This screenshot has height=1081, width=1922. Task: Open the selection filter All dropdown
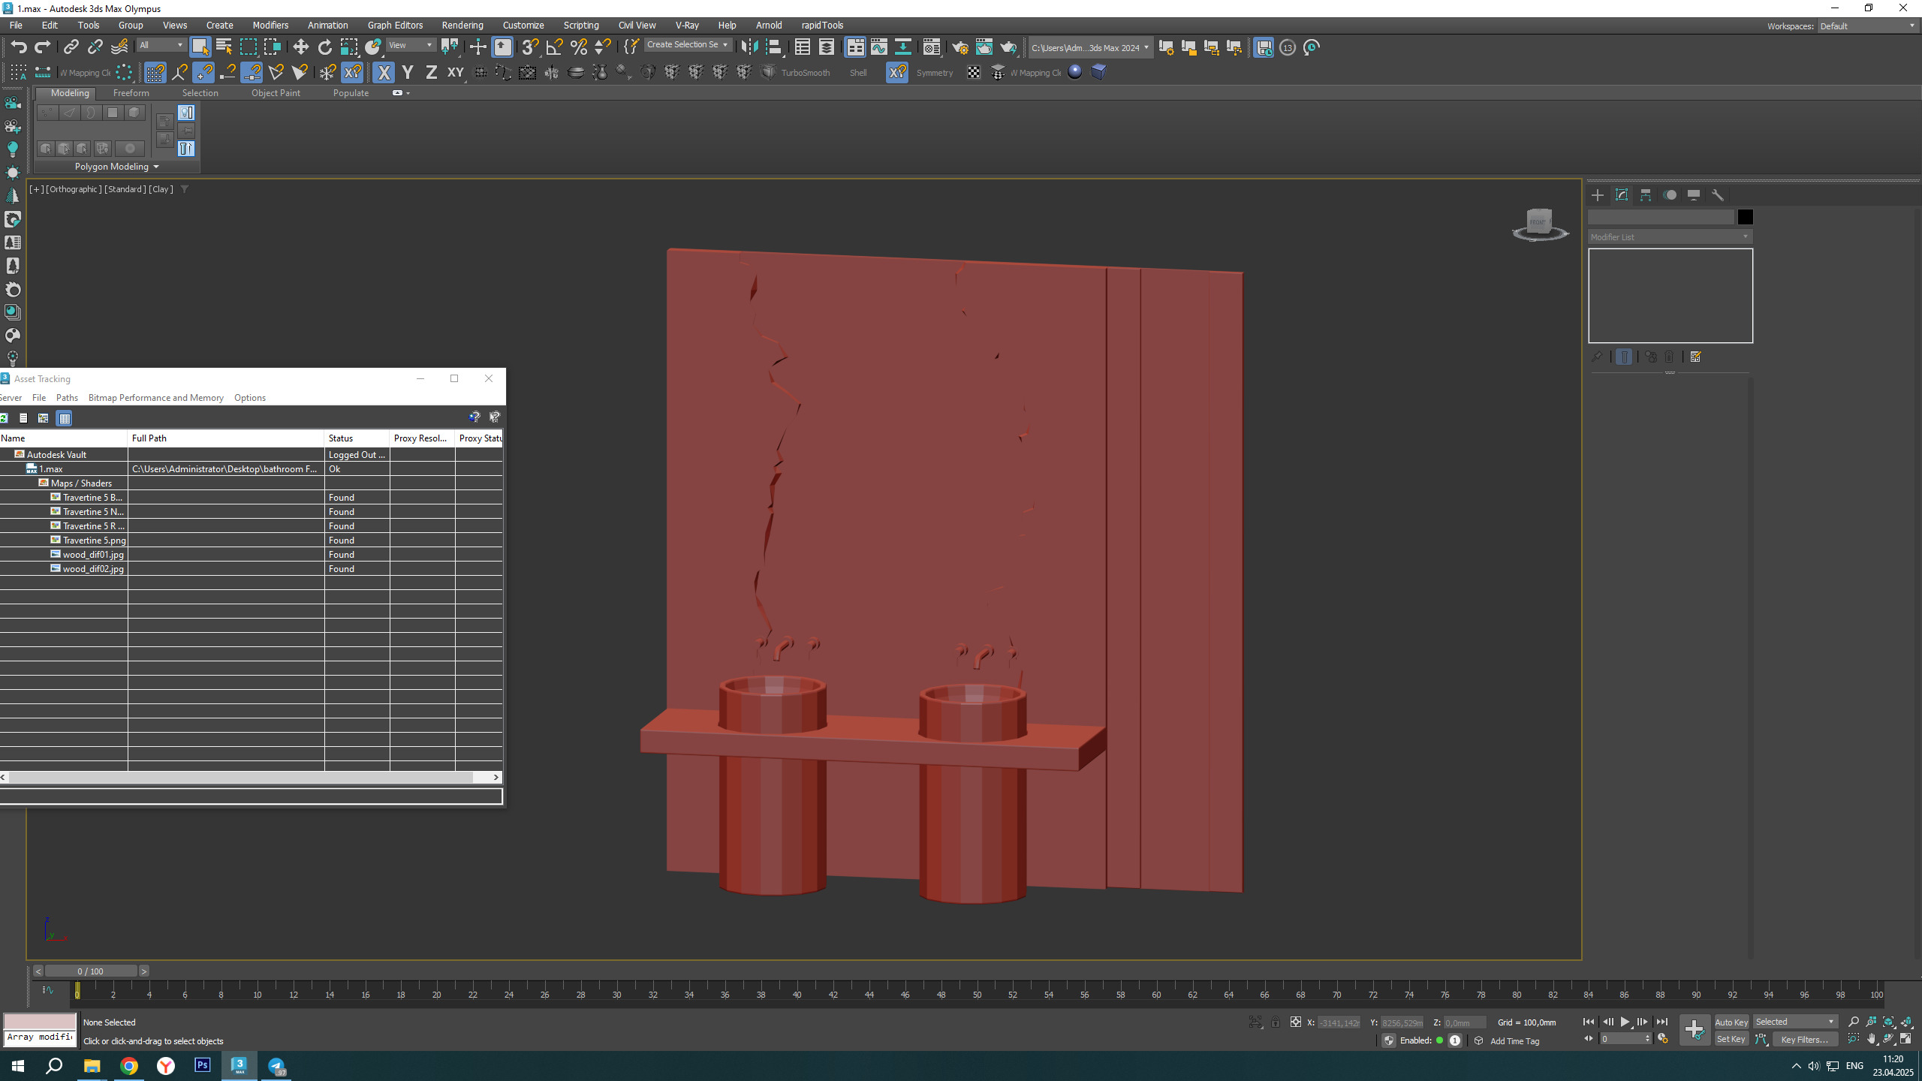[161, 45]
